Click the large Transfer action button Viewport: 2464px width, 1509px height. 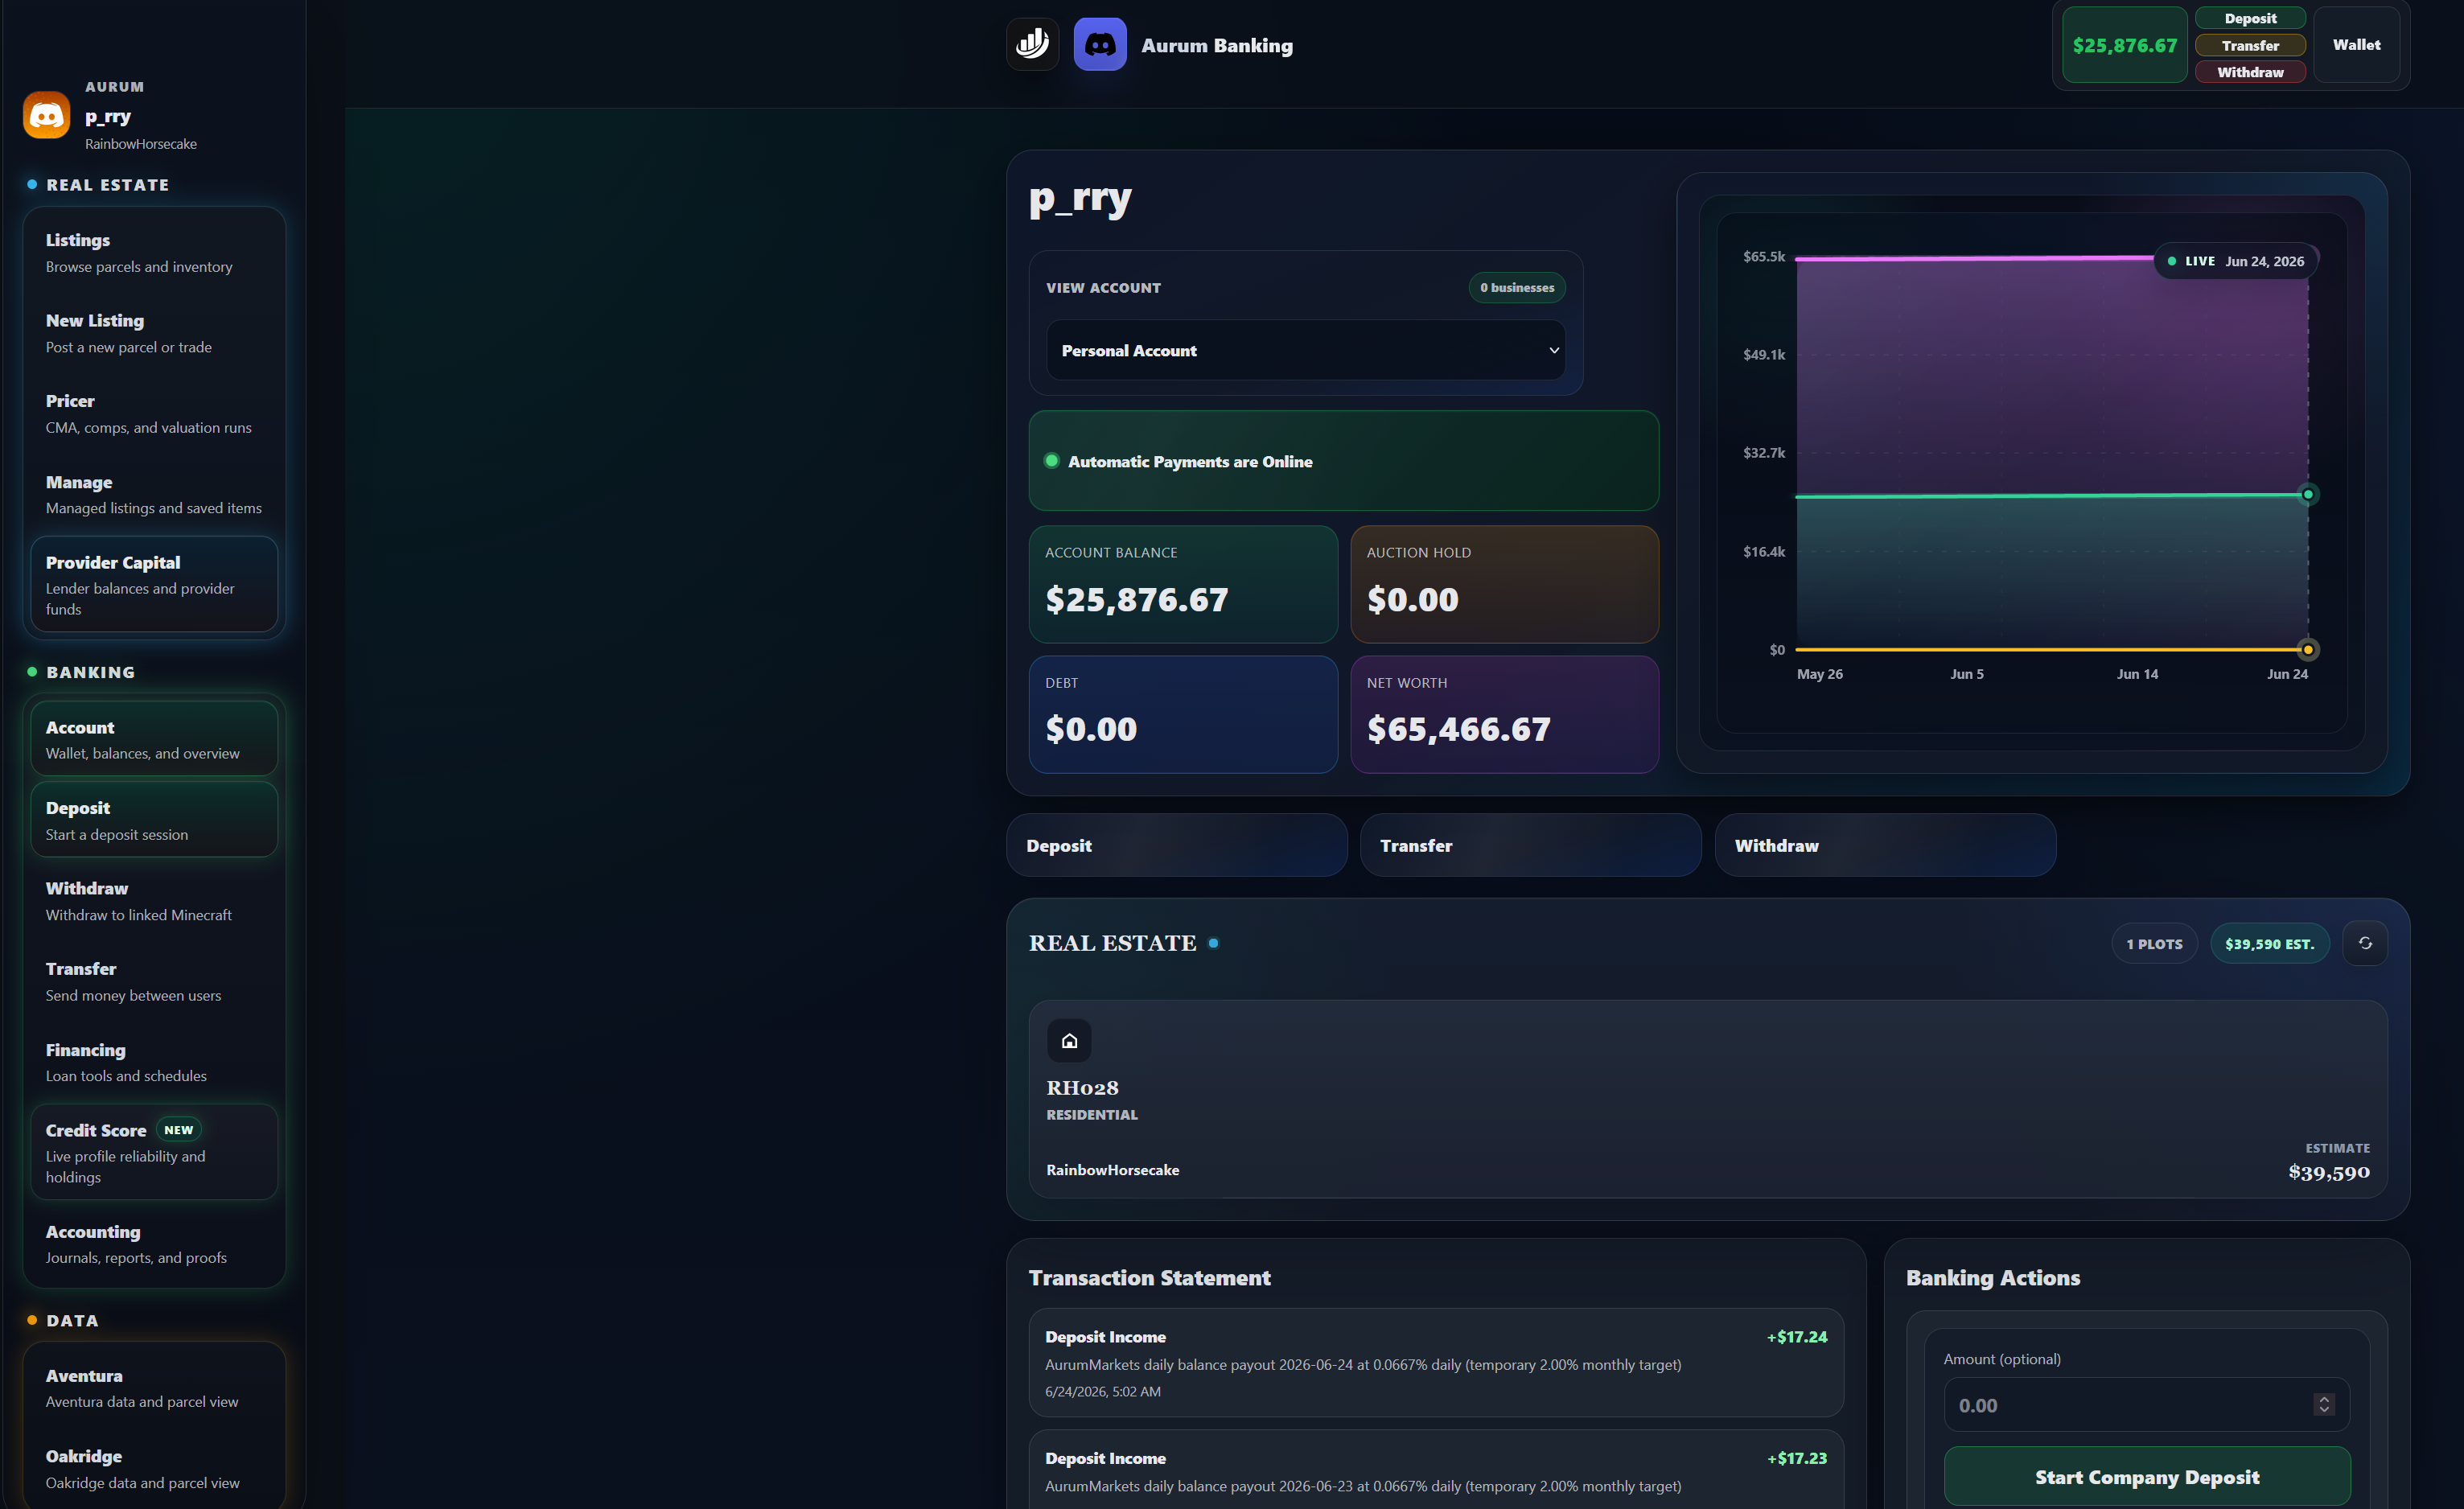[x=1531, y=845]
